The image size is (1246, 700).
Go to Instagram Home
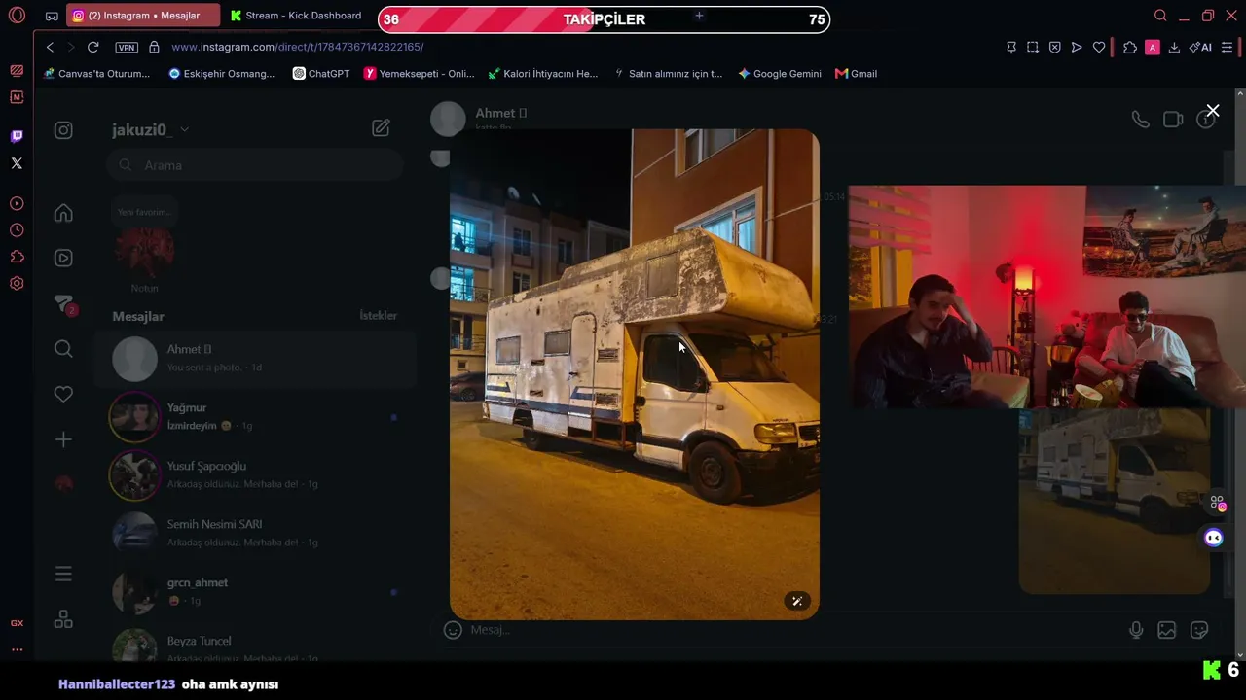point(63,213)
